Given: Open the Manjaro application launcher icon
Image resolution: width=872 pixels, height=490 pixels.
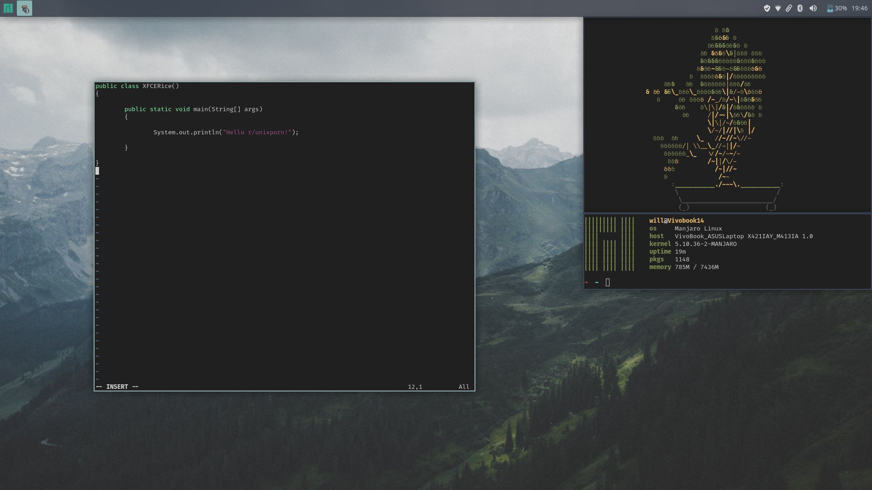Looking at the screenshot, I should coord(8,8).
